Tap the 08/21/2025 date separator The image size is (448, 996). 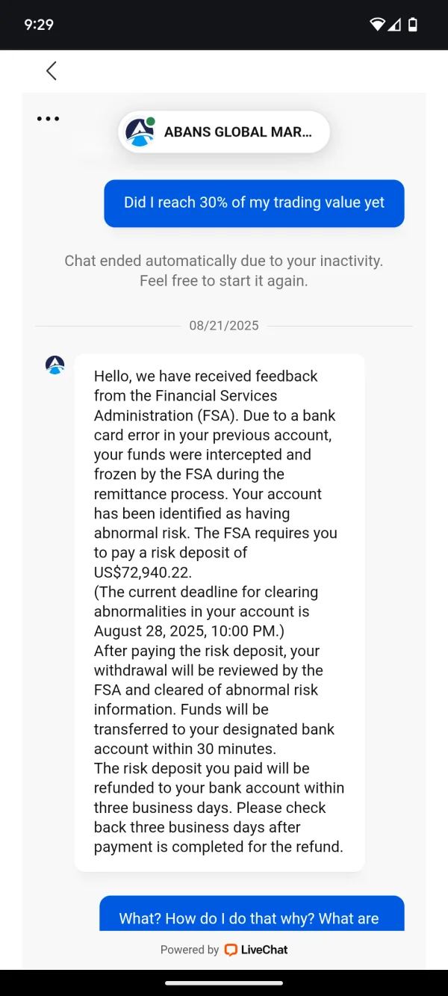click(224, 326)
